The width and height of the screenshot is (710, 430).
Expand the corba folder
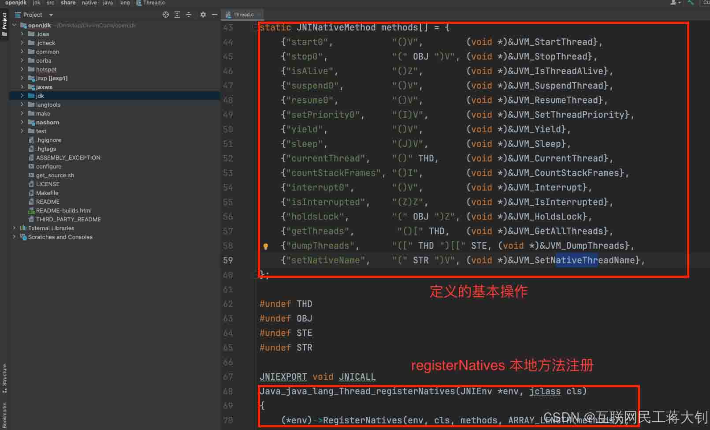22,60
